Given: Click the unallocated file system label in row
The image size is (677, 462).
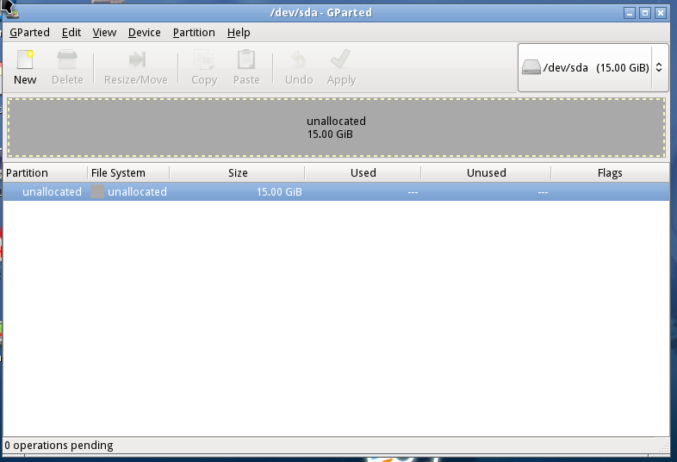Looking at the screenshot, I should (137, 192).
